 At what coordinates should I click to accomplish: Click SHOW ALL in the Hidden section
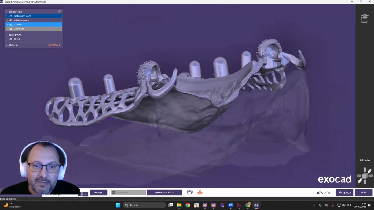click(x=54, y=45)
